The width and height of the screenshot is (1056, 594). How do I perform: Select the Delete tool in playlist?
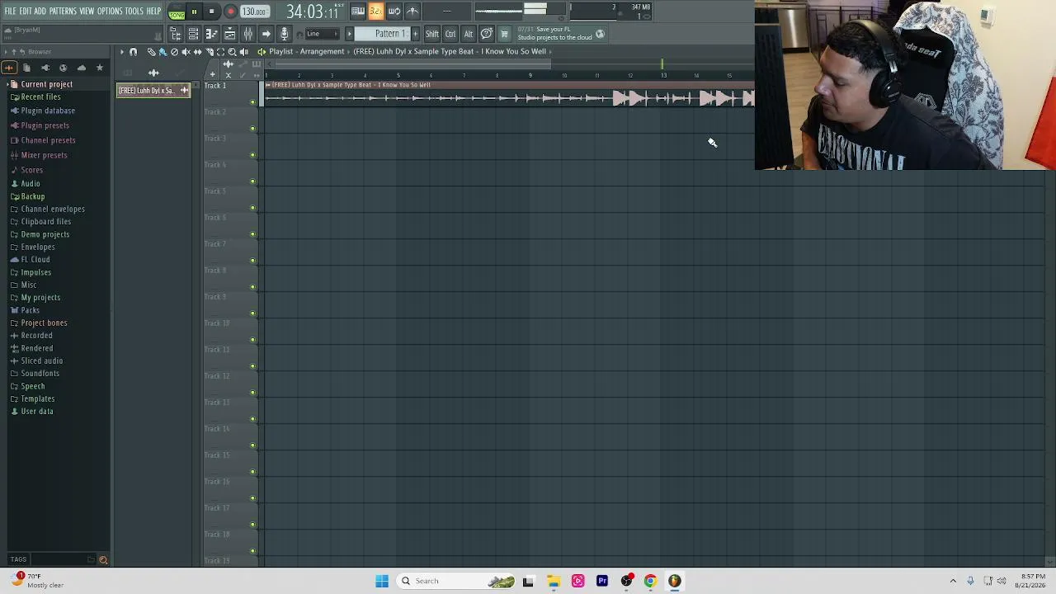(x=174, y=52)
